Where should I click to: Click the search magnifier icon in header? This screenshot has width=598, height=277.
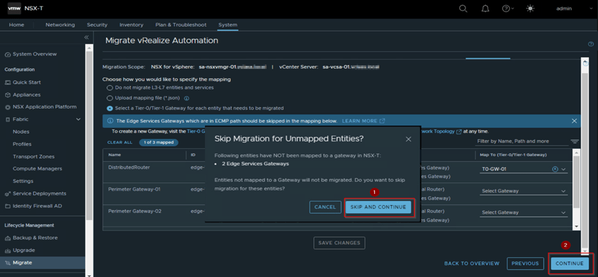463,9
